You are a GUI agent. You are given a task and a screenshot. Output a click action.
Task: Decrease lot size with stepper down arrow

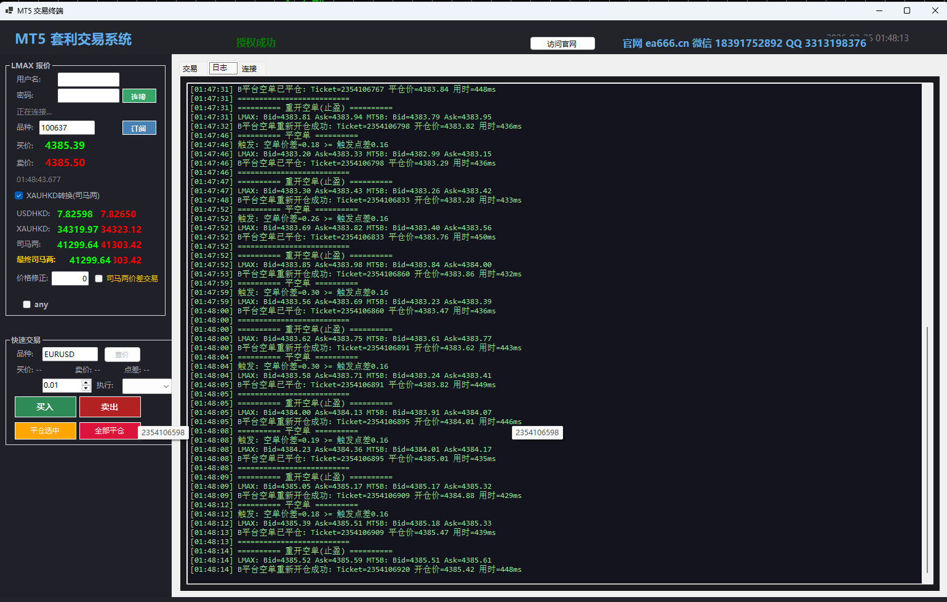(x=86, y=388)
